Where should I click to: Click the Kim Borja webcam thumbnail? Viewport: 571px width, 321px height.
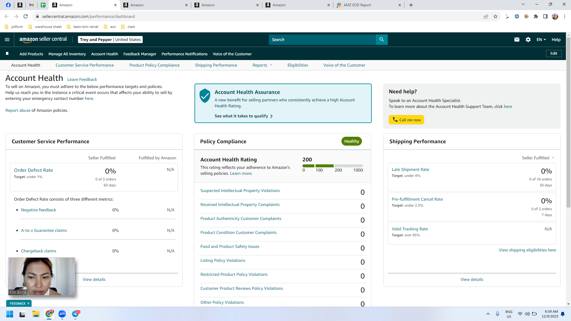click(x=42, y=276)
